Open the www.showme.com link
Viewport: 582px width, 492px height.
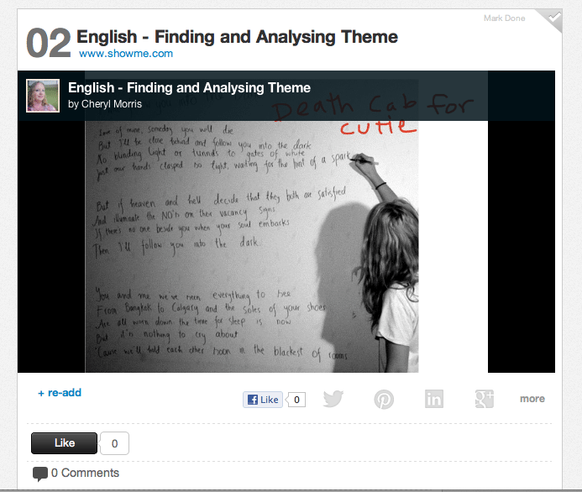click(126, 54)
